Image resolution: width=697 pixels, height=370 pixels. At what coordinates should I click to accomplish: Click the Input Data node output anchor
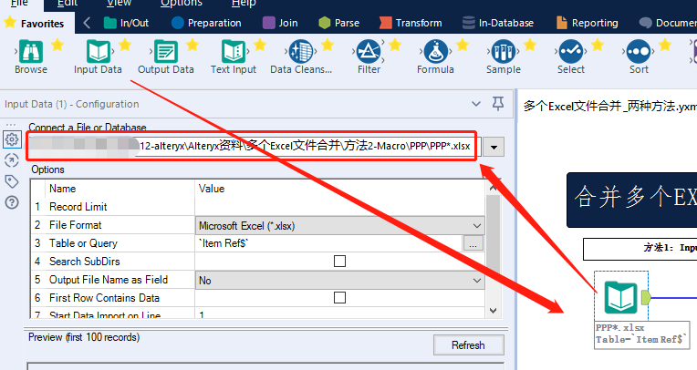[x=646, y=298]
